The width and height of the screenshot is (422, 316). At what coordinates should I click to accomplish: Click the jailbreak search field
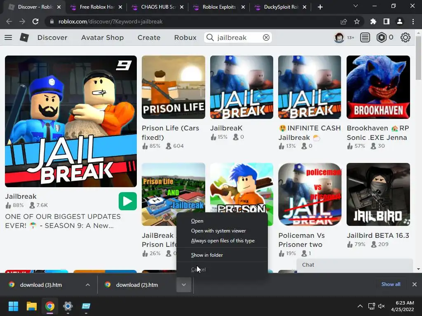[x=238, y=37]
